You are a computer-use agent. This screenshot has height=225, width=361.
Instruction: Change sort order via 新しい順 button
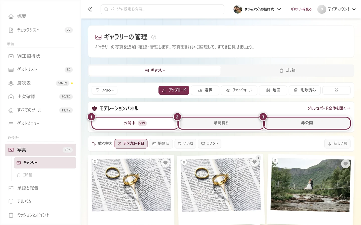337,143
